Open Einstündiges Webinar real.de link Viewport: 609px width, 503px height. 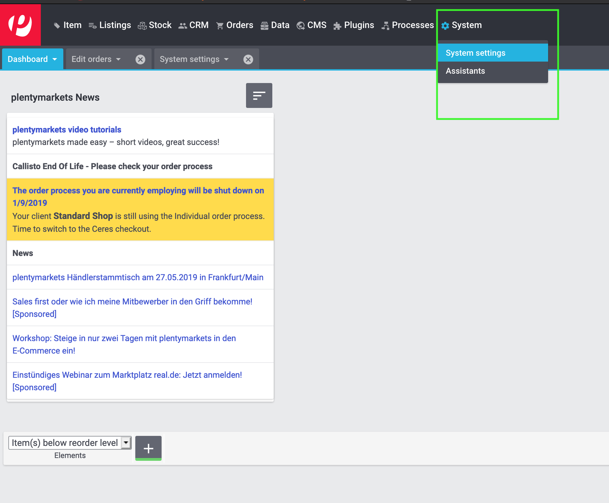[x=127, y=381]
